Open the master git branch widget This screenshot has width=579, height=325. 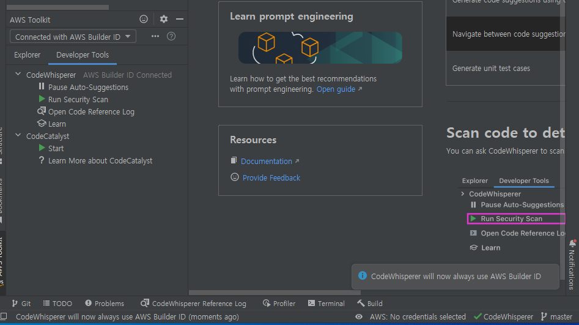[x=557, y=317]
